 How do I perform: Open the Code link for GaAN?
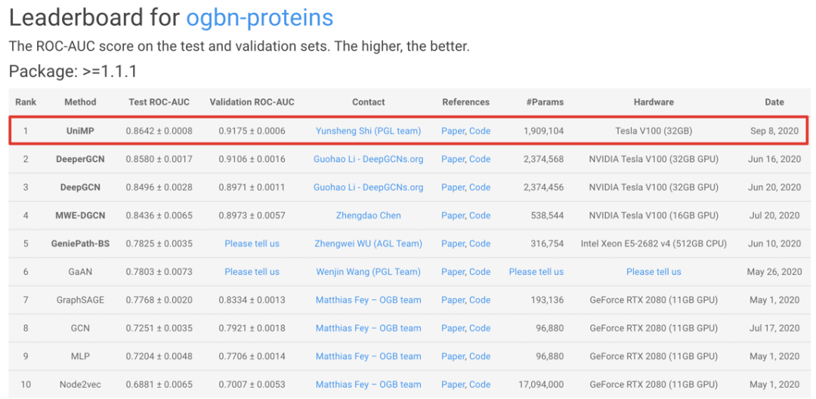(480, 271)
